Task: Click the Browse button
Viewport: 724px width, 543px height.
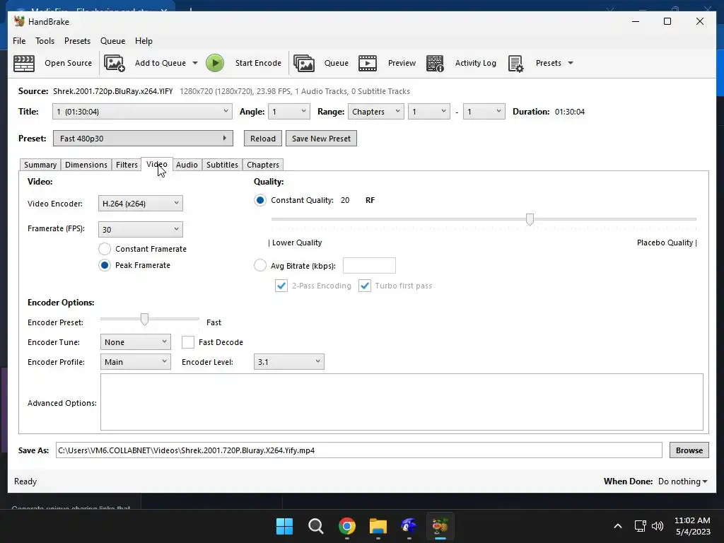Action: [689, 450]
